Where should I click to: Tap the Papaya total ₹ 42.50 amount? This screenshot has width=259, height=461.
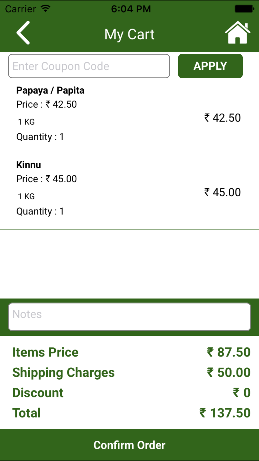click(222, 118)
